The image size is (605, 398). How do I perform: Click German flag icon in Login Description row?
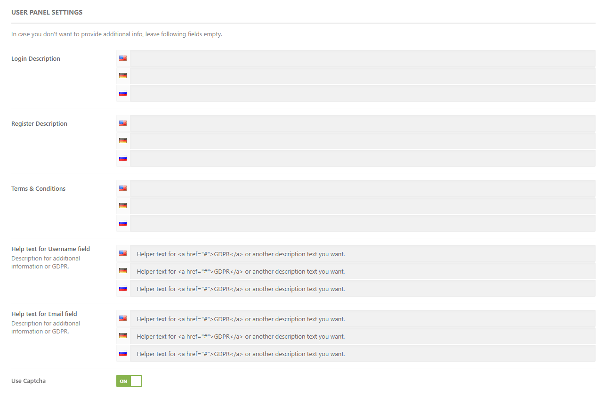click(123, 76)
